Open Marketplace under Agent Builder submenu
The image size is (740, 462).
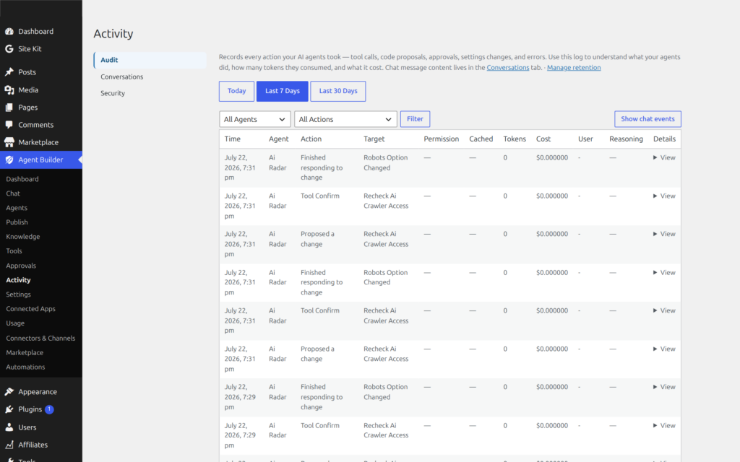tap(25, 352)
